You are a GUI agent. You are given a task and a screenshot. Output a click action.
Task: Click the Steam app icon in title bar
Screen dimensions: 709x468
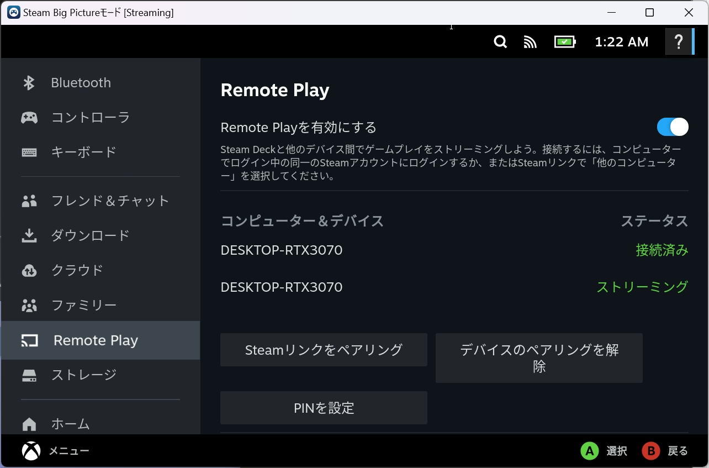(x=14, y=12)
